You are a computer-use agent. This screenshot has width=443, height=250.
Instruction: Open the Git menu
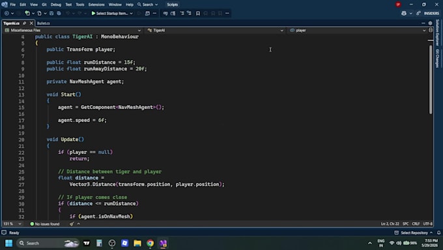(44, 5)
